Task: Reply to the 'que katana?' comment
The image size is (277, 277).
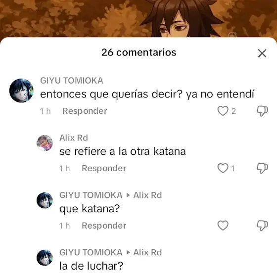Action: [x=104, y=226]
